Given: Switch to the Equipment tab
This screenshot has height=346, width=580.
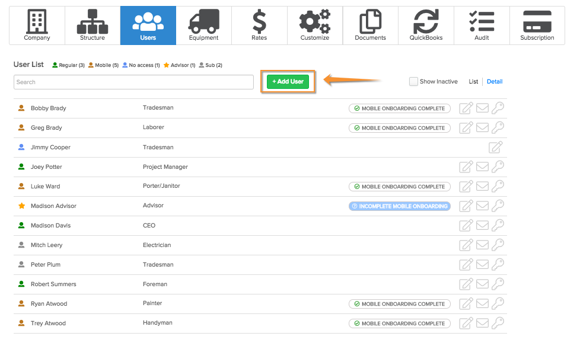Looking at the screenshot, I should click(204, 25).
